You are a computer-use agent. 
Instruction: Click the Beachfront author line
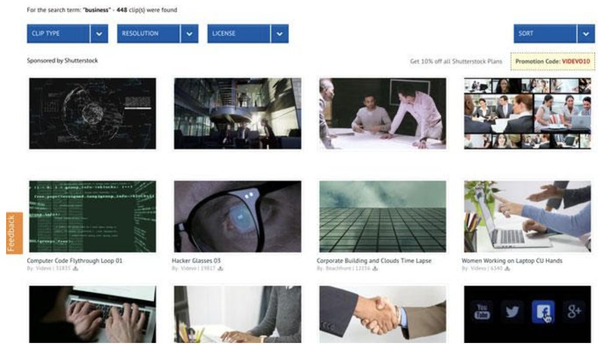click(x=344, y=269)
